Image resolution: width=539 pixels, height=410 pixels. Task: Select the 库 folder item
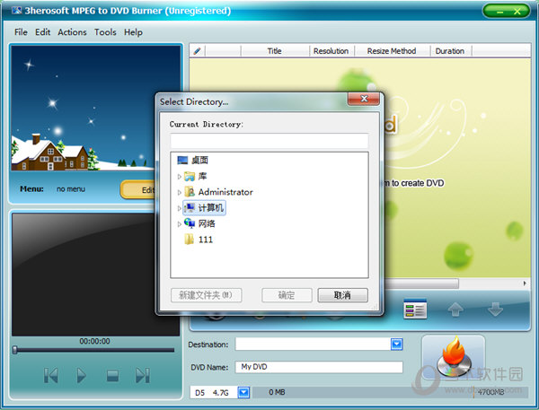[202, 176]
